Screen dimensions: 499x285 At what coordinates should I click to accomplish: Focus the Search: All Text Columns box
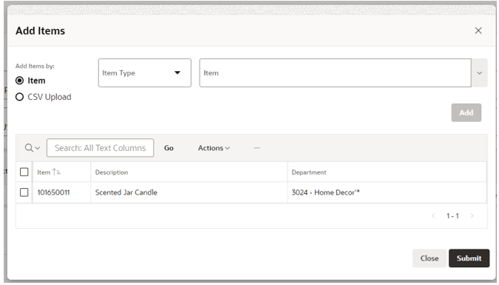100,148
